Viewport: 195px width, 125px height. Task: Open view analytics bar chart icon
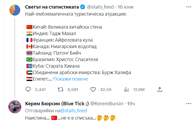click(x=127, y=90)
